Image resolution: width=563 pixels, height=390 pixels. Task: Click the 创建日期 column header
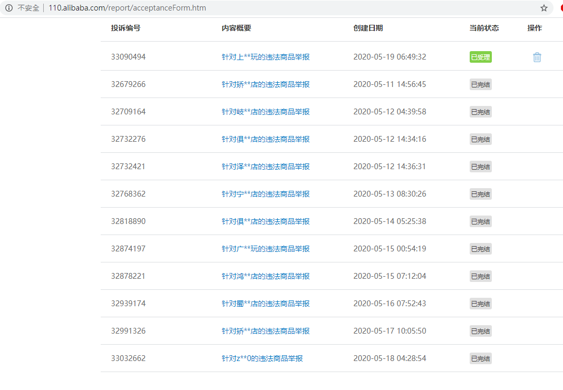pyautogui.click(x=368, y=28)
